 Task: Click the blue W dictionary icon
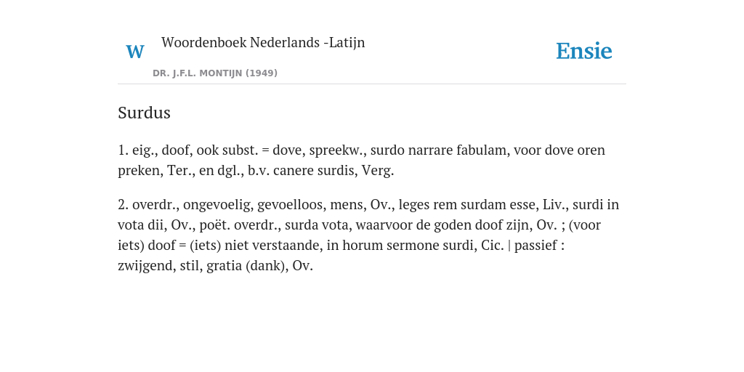pos(135,52)
